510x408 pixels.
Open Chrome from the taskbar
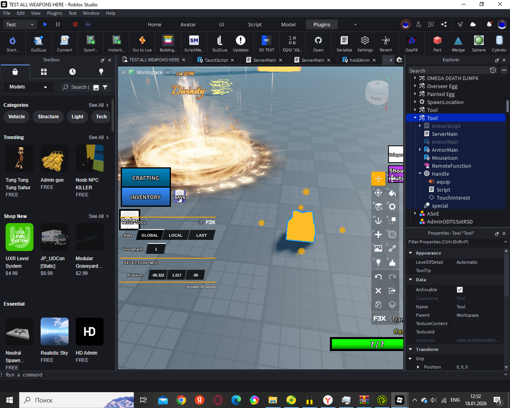pos(181,400)
